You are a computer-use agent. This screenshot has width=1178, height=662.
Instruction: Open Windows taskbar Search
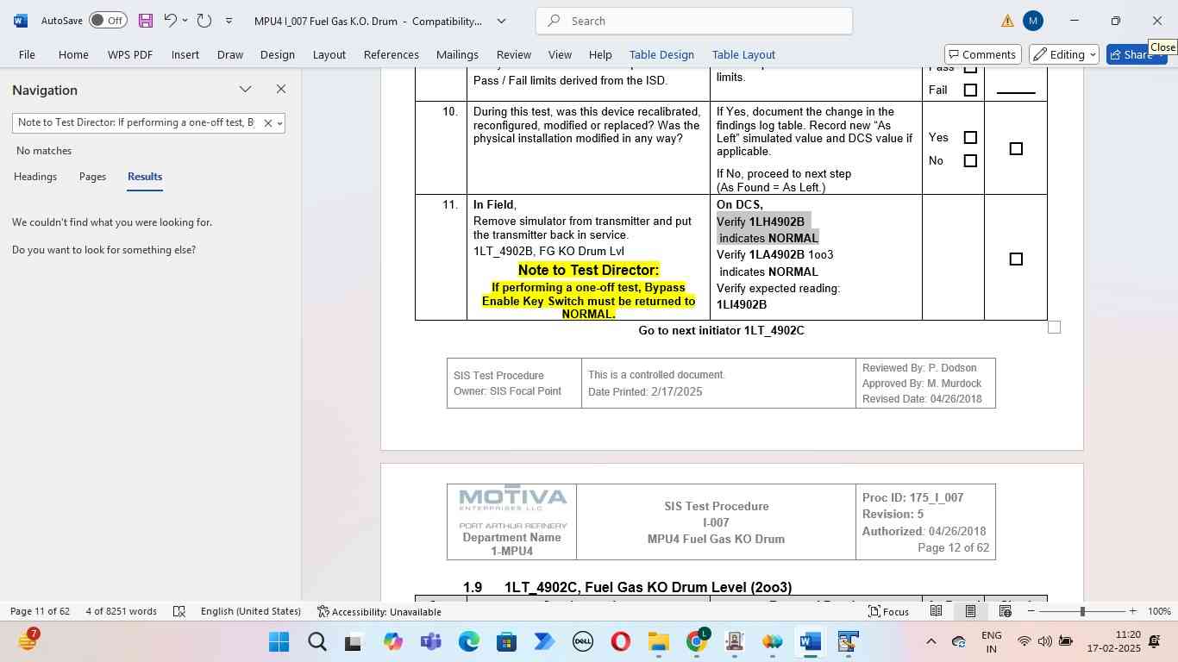316,642
